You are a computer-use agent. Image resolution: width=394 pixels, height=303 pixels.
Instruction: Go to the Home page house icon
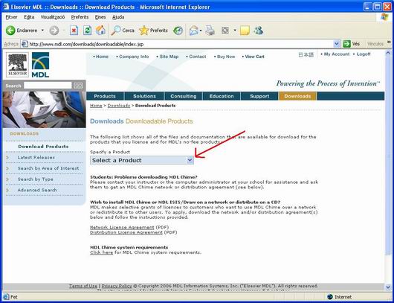coord(100,31)
